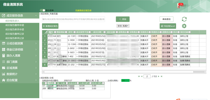Click the 部门清算 list icon
210x100 pixels.
coord(4,62)
